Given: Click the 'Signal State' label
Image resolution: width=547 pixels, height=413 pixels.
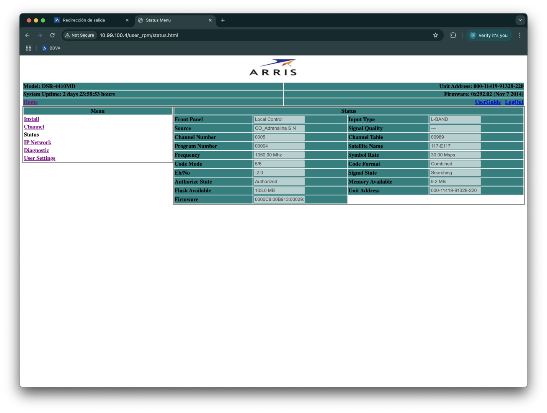Looking at the screenshot, I should tap(362, 173).
